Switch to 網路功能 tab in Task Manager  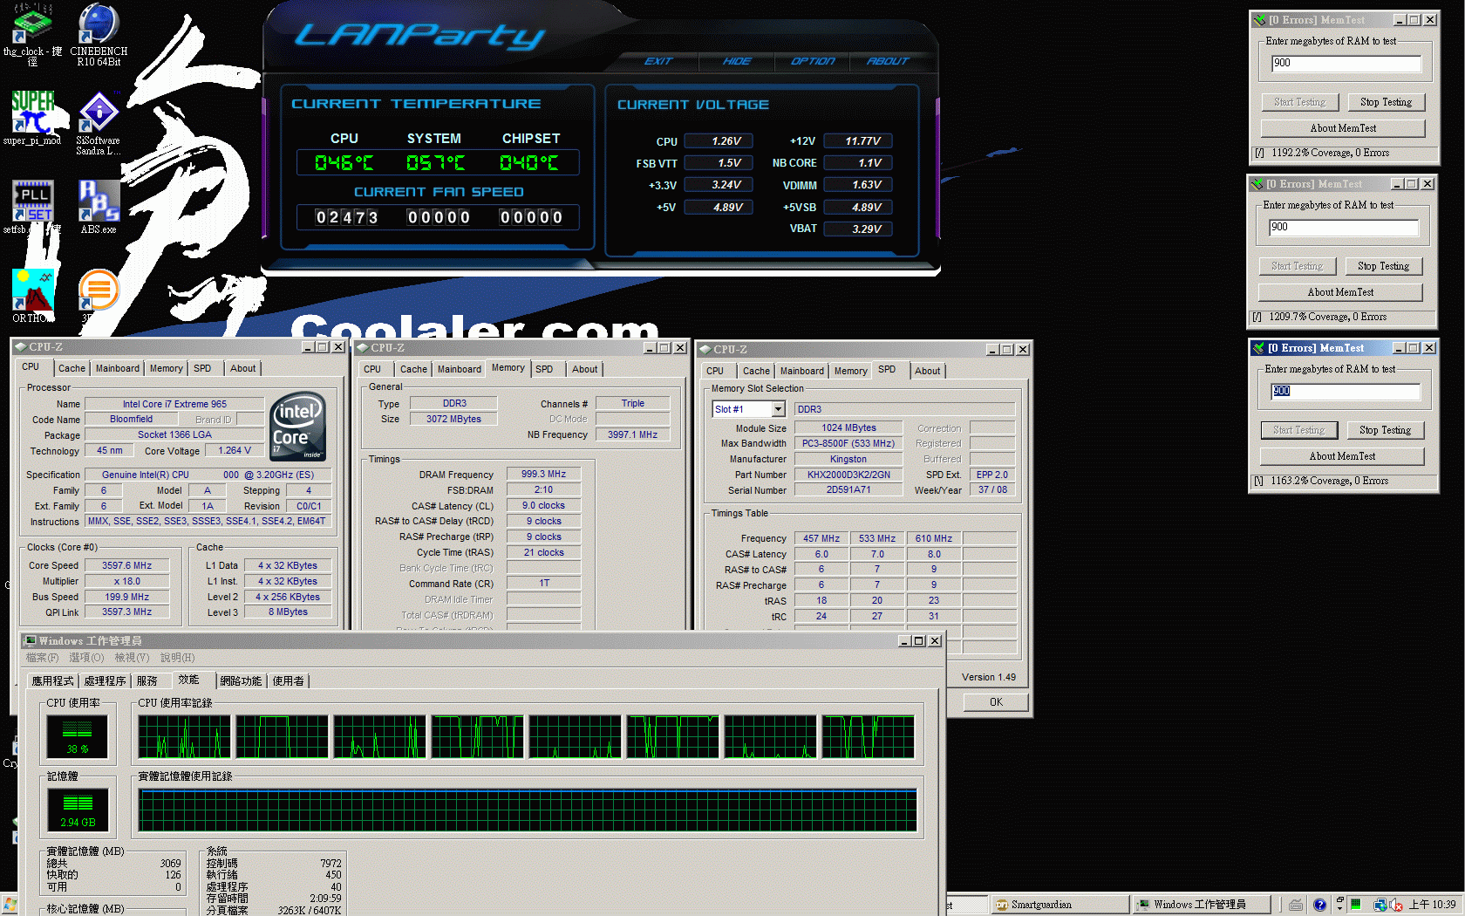tap(241, 681)
